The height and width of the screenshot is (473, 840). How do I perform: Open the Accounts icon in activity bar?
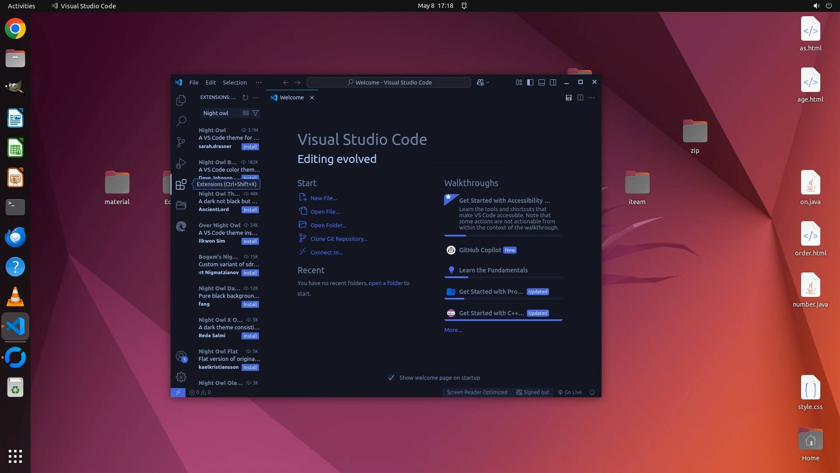(x=181, y=356)
